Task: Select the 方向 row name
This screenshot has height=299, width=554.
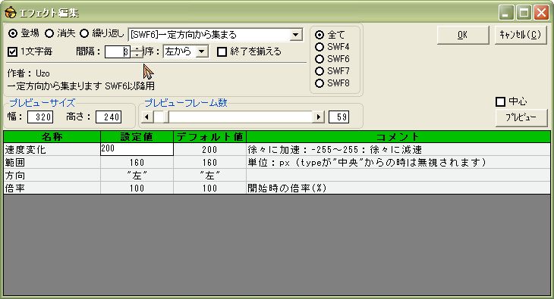Action: point(15,176)
